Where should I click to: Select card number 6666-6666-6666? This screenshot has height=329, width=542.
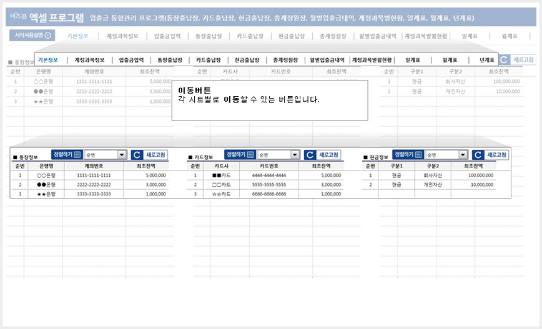[269, 194]
